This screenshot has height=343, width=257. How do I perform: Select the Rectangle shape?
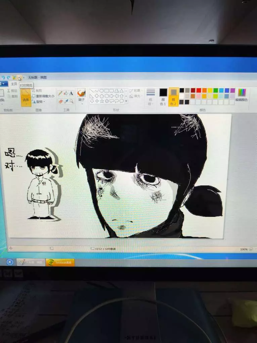pos(106,90)
